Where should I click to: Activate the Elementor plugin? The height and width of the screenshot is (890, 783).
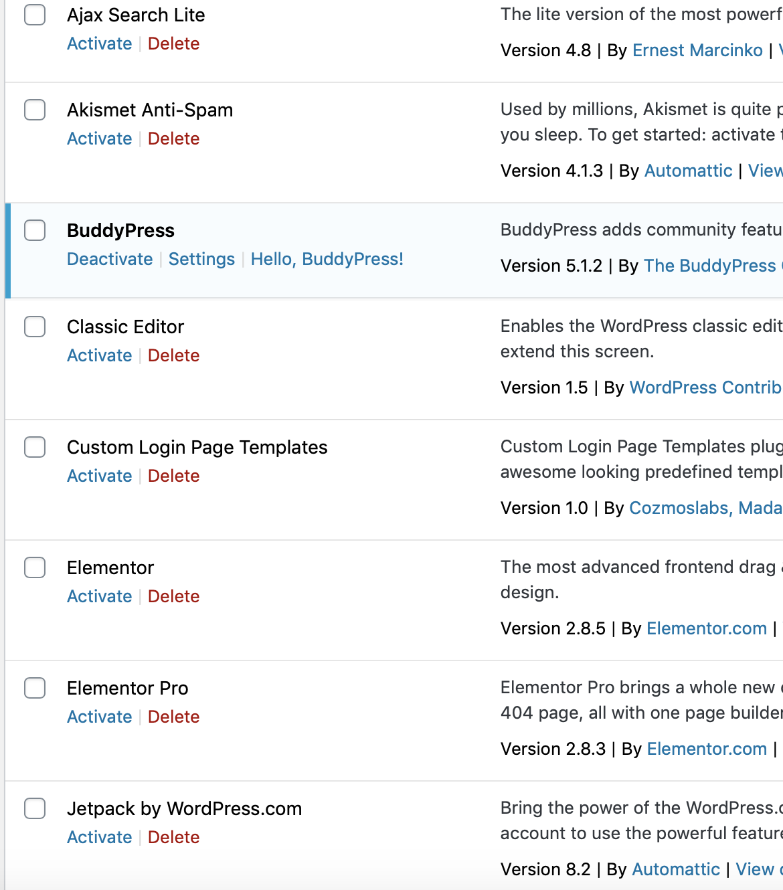pyautogui.click(x=100, y=596)
